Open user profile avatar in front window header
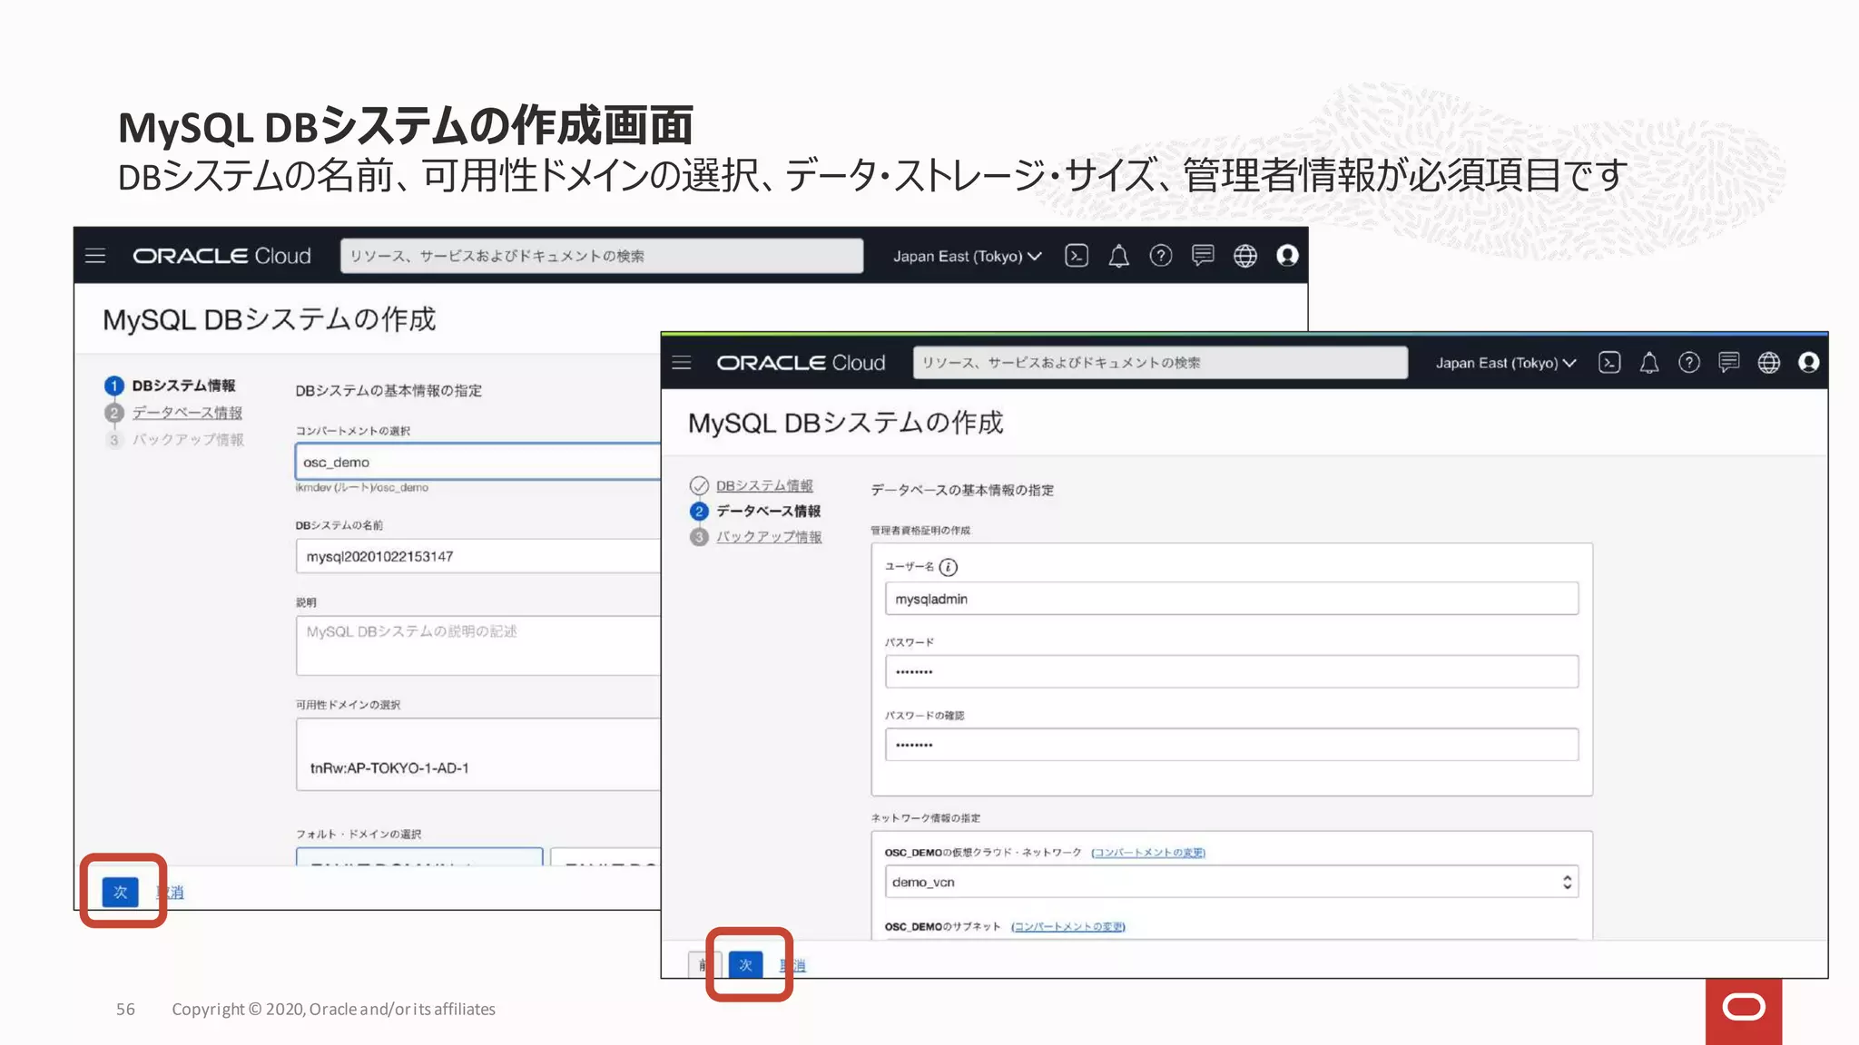The image size is (1859, 1045). (1809, 363)
